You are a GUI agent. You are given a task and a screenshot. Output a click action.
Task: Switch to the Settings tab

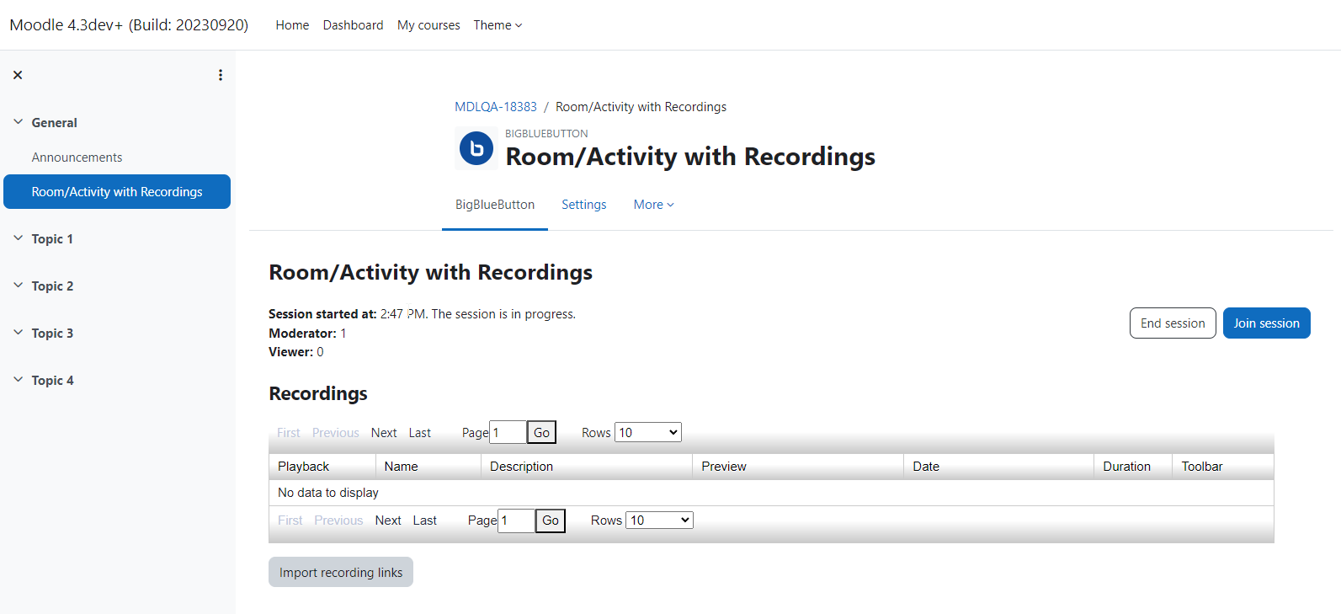pyautogui.click(x=584, y=205)
